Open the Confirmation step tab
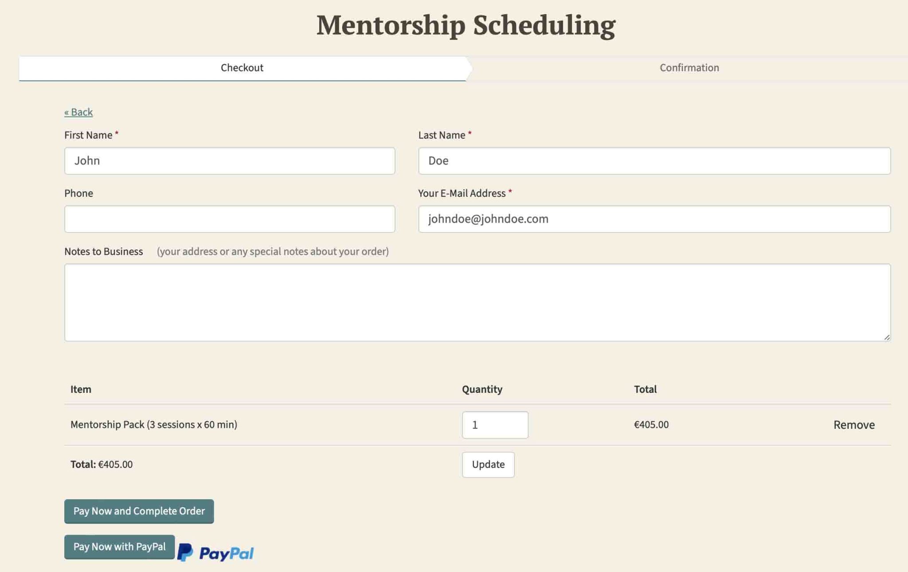Image resolution: width=908 pixels, height=572 pixels. [689, 68]
